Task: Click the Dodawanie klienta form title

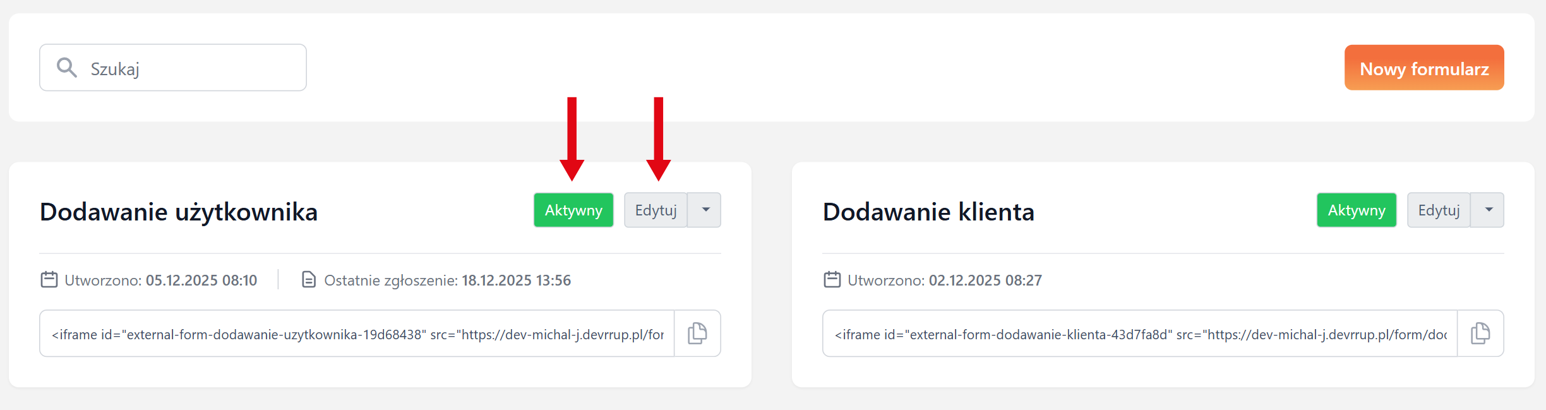Action: 928,212
